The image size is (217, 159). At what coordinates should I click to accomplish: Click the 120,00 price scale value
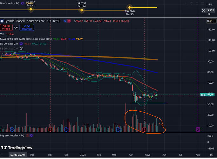(x=211, y=30)
